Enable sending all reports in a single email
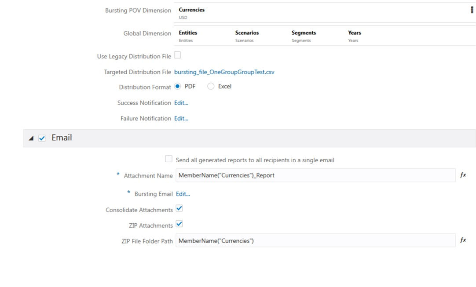 (168, 158)
